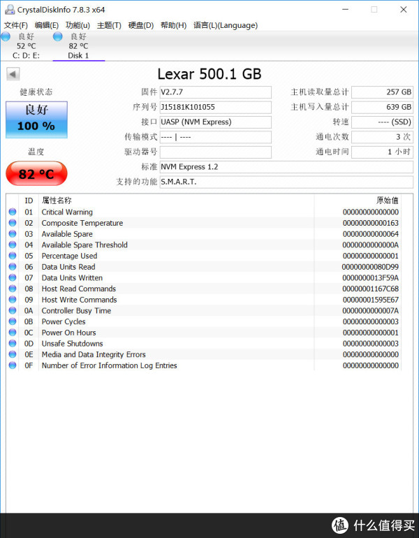Click the interface field UASP (NVM Express)
Screen dimensions: 419x538
(216, 122)
